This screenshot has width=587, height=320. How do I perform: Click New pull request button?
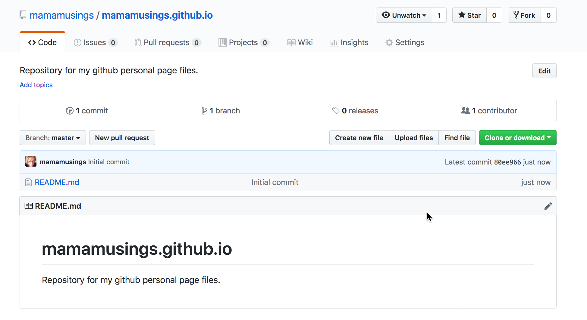click(122, 138)
